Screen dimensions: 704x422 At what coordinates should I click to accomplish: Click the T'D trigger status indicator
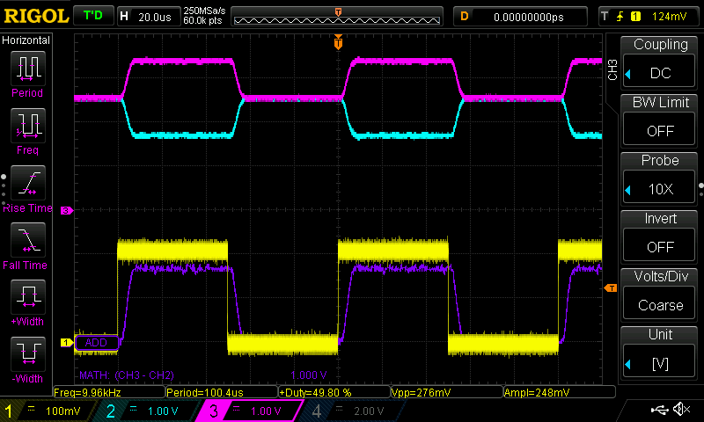[x=93, y=16]
